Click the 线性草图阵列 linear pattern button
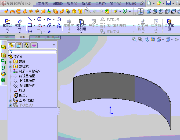 coord(113,25)
